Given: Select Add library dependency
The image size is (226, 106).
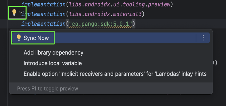Looking at the screenshot, I should [x=53, y=53].
